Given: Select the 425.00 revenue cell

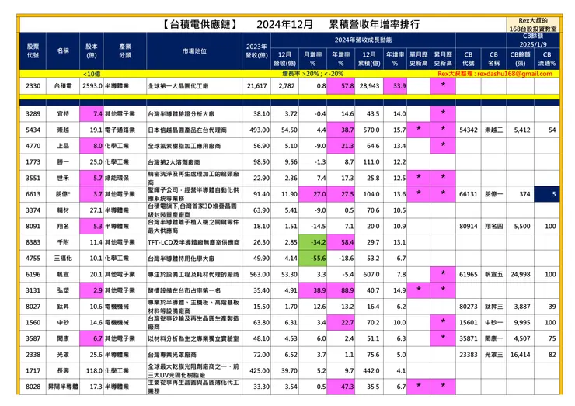Looking at the screenshot, I should [256, 370].
